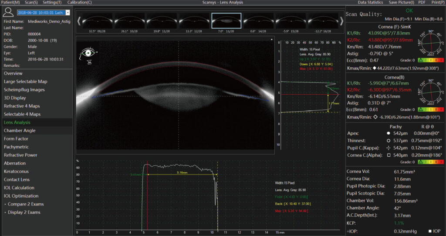The image size is (446, 236).
Task: Click the patient profile icon
Action: coord(8,12)
